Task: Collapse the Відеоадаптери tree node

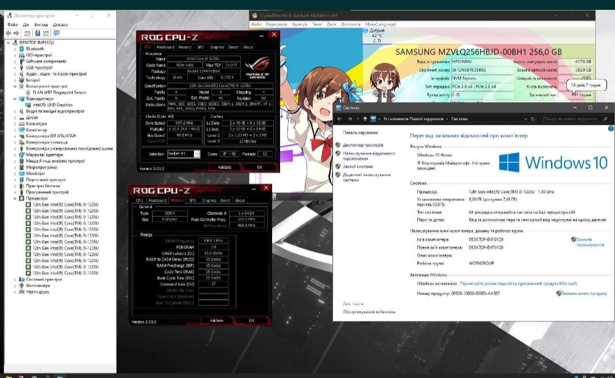Action: 15,98
